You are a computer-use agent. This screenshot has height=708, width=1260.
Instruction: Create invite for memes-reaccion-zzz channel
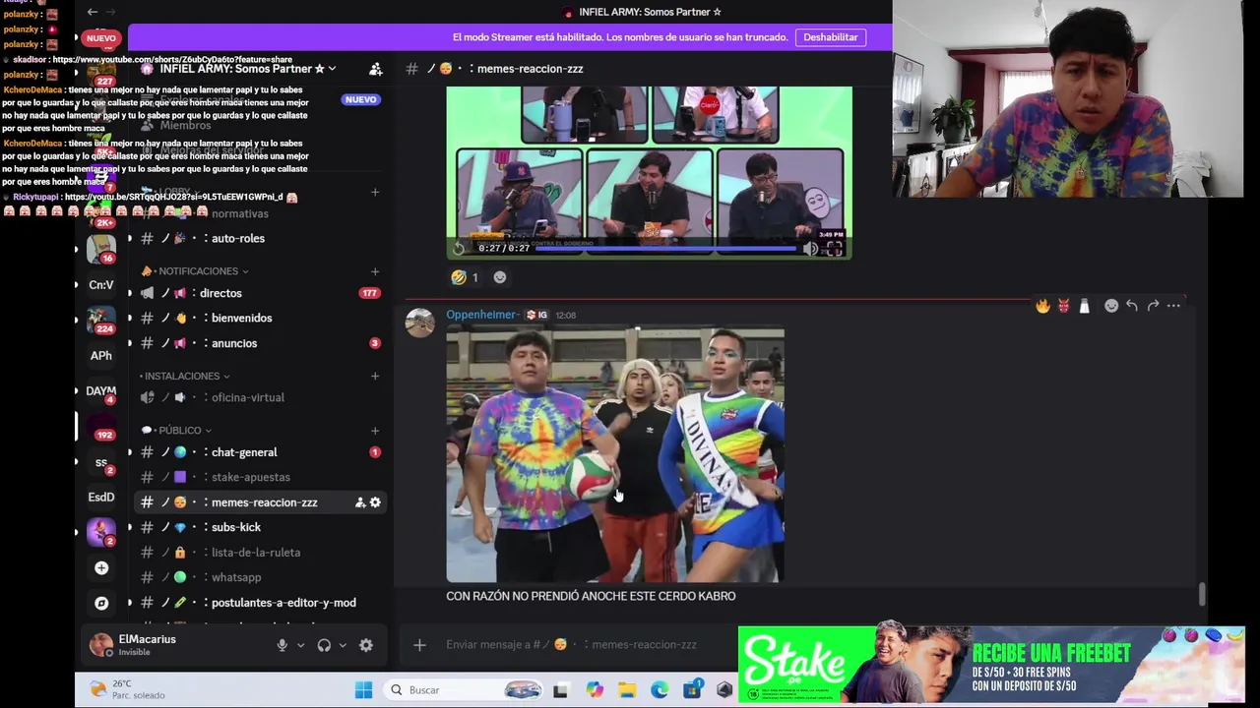(x=360, y=502)
